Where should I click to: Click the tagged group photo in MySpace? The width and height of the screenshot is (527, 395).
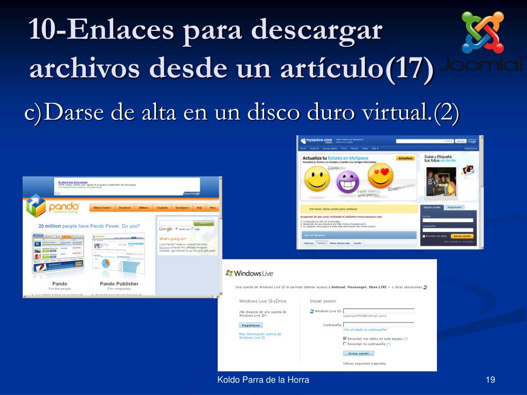point(441,182)
